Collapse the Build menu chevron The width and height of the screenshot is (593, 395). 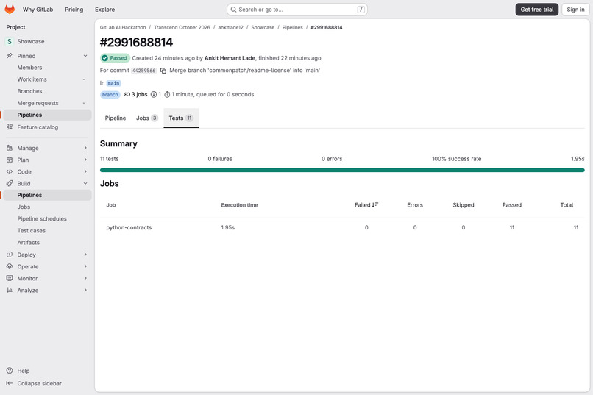[85, 183]
